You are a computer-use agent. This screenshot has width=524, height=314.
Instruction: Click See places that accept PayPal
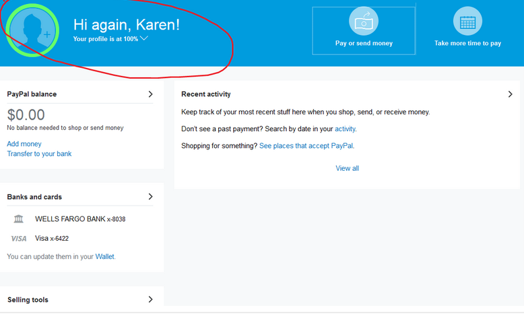click(306, 146)
